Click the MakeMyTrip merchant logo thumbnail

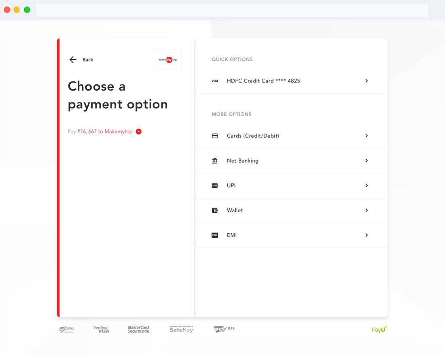[x=168, y=60]
